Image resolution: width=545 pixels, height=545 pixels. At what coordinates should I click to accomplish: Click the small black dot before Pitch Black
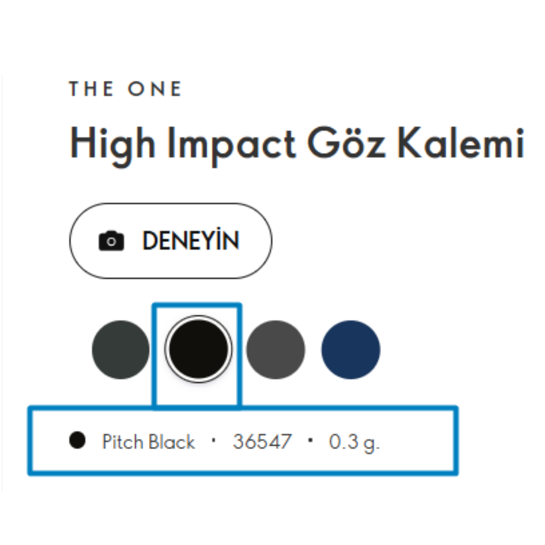[77, 440]
